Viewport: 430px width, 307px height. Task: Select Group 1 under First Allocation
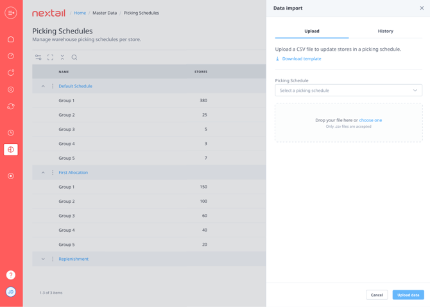(149, 187)
